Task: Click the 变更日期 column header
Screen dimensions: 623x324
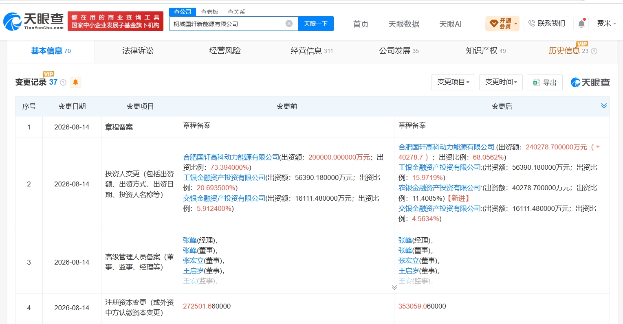Action: click(x=72, y=106)
